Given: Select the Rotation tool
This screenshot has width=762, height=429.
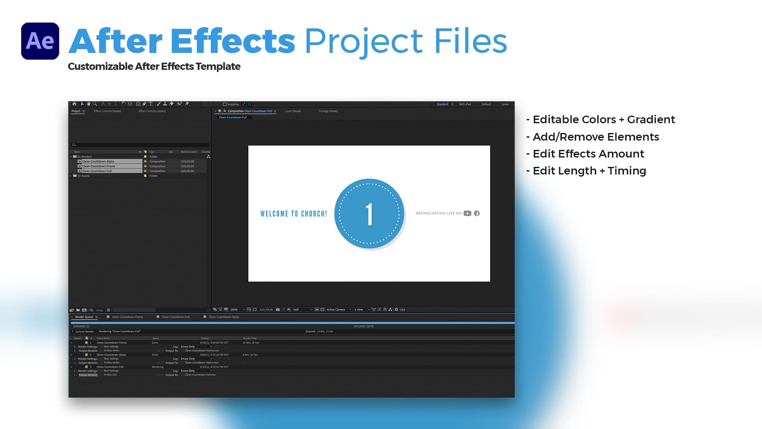Looking at the screenshot, I should tap(124, 104).
